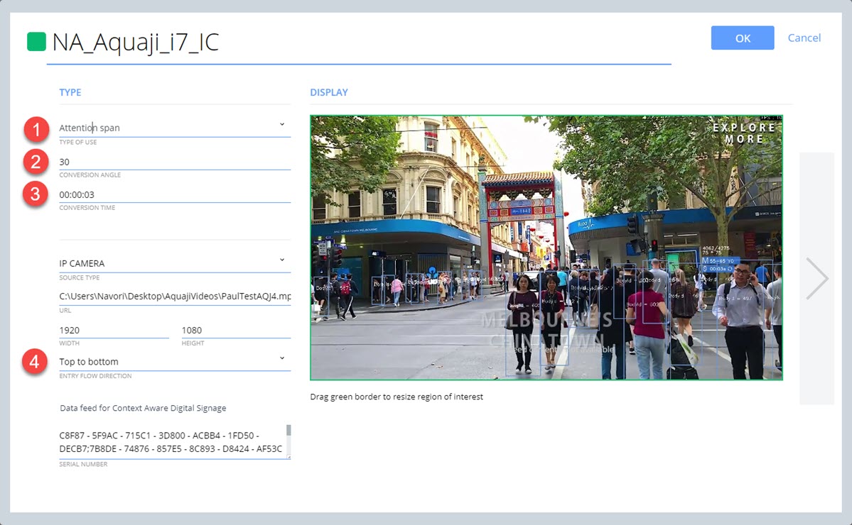Click 'Data feed for Context Aware Digital Signage' text

pyautogui.click(x=143, y=408)
